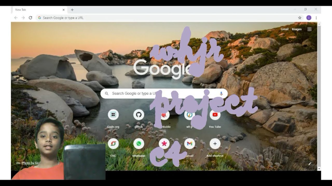Click the page's vertical scrollbar
Image resolution: width=332 pixels, height=186 pixels.
click(319, 96)
